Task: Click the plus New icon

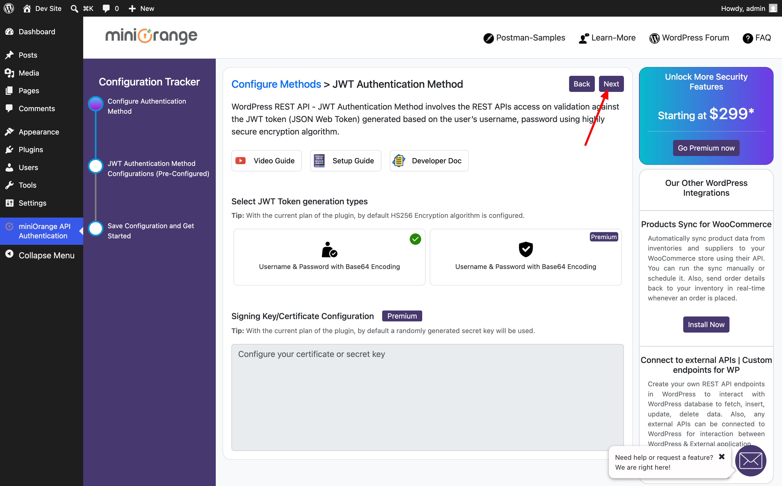Action: click(132, 9)
